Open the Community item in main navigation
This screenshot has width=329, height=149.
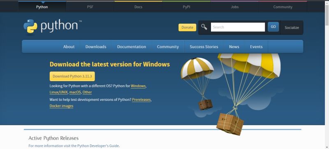pyautogui.click(x=168, y=47)
